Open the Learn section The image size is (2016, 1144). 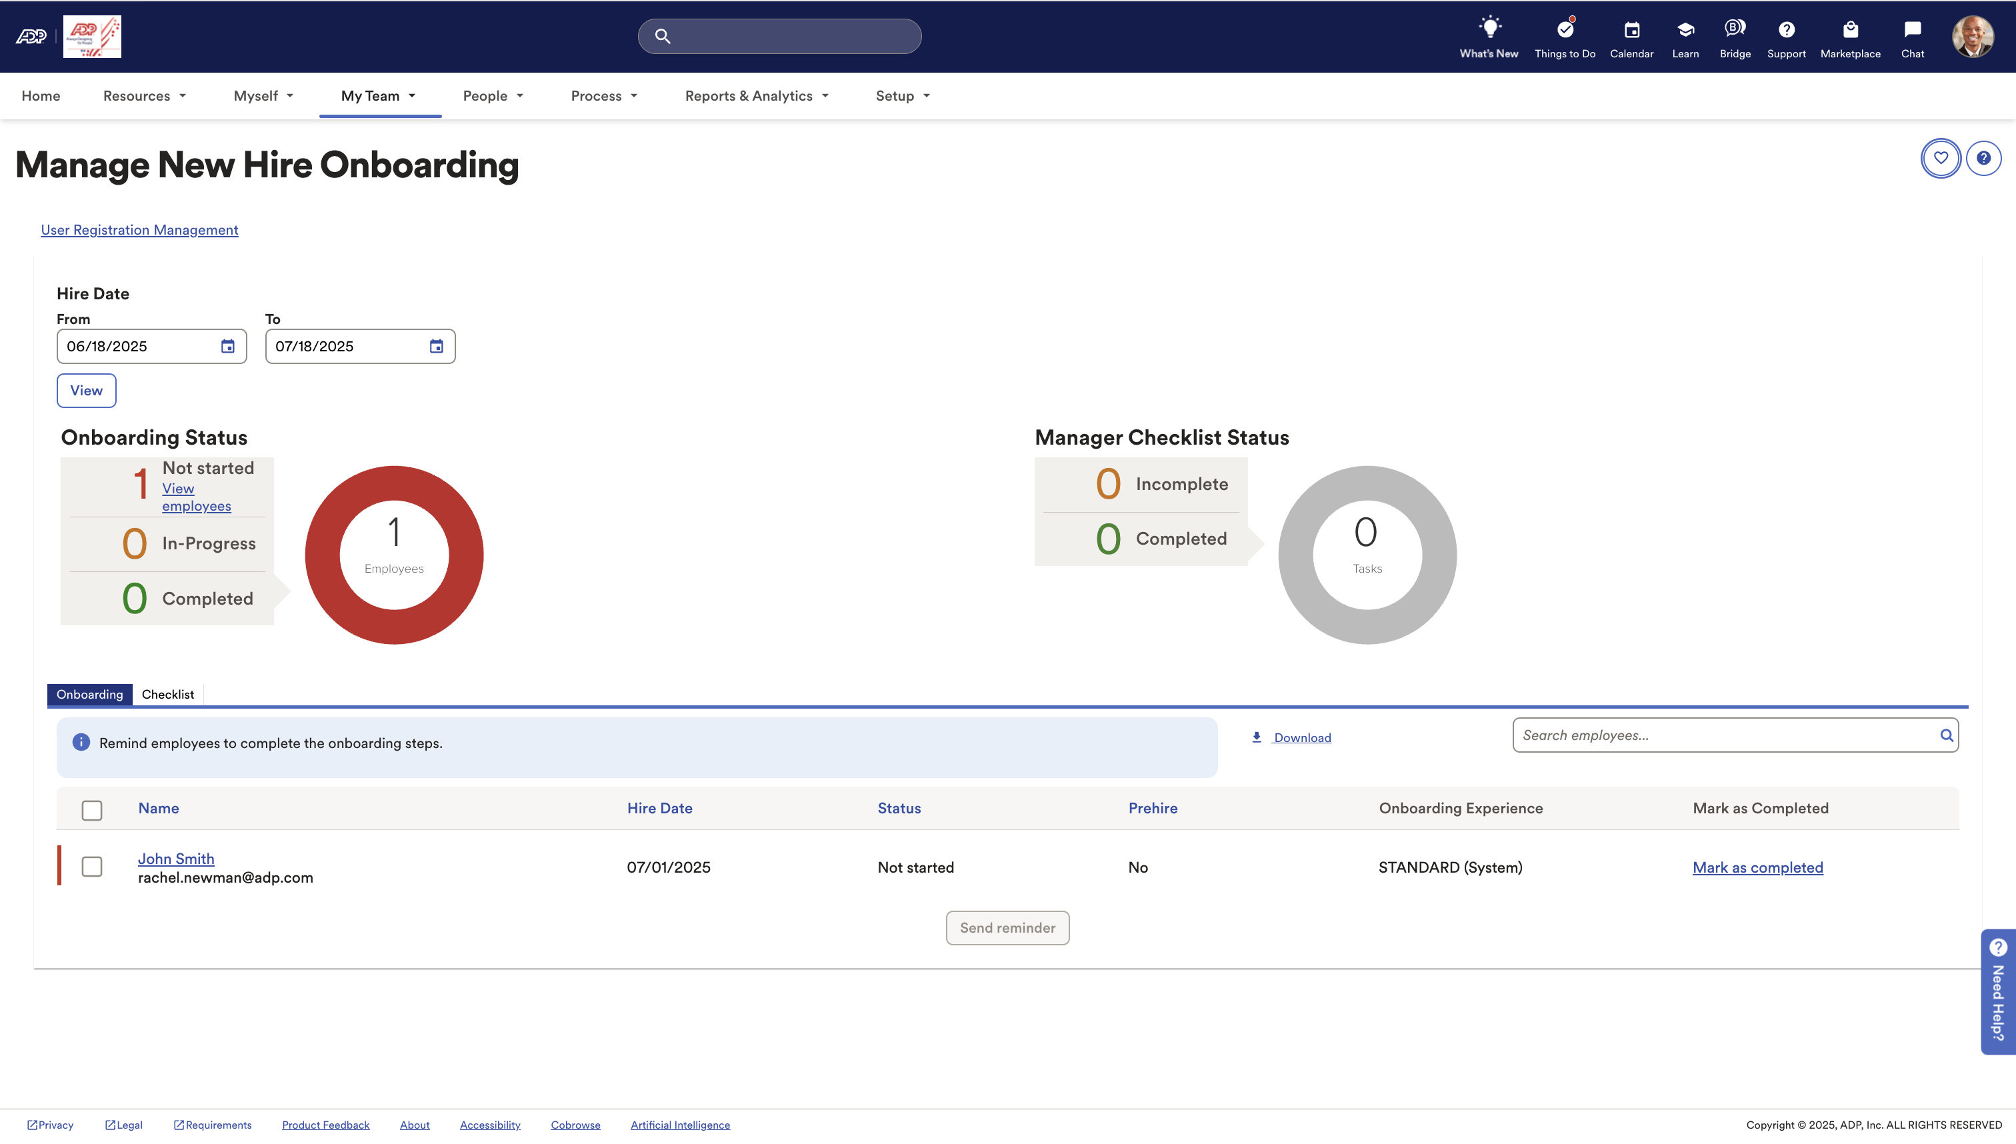coord(1685,36)
